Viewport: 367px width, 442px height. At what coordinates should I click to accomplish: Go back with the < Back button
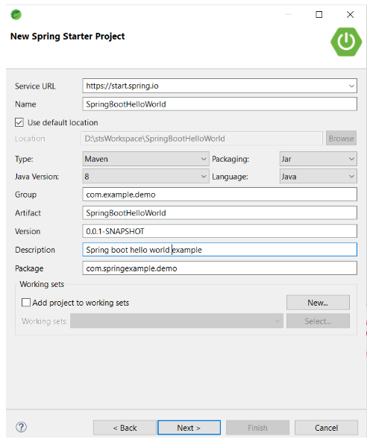tap(125, 428)
